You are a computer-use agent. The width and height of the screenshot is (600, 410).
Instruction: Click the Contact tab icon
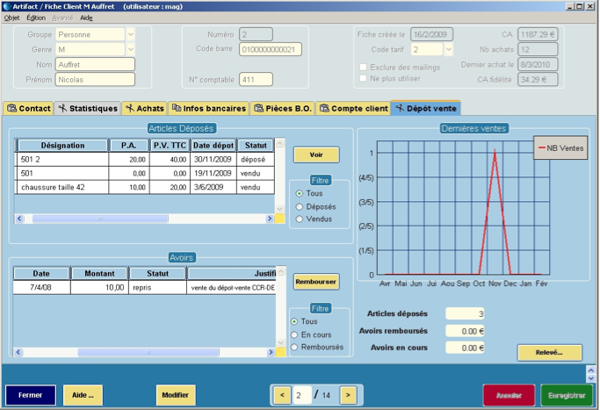click(x=12, y=108)
